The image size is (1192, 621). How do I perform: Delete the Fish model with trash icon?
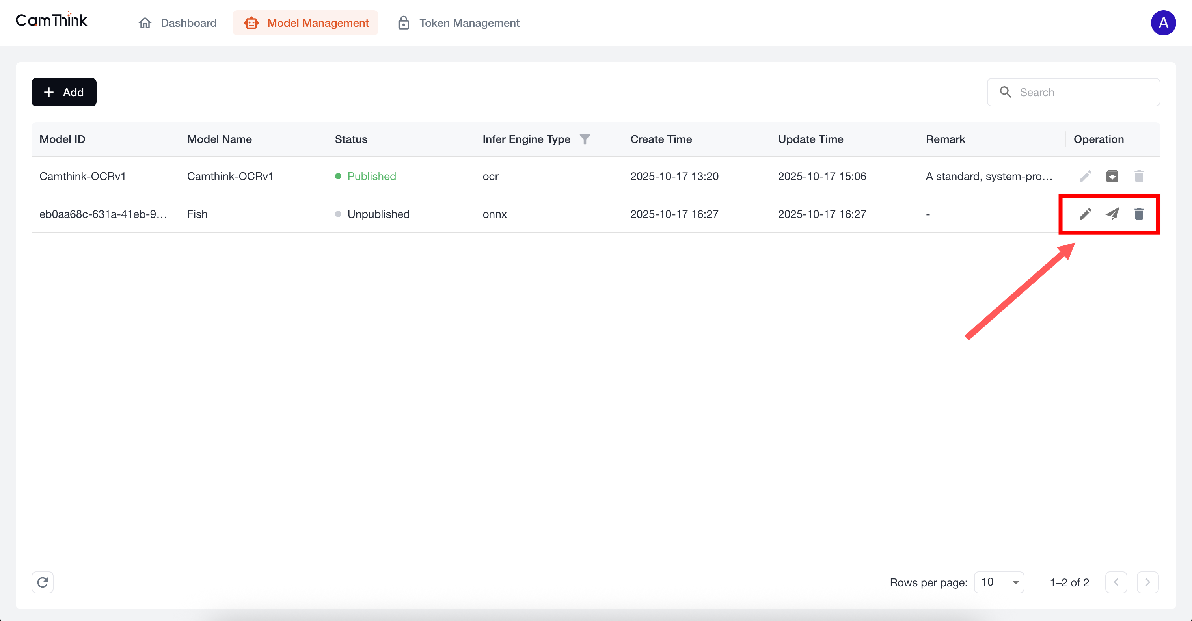click(x=1139, y=214)
